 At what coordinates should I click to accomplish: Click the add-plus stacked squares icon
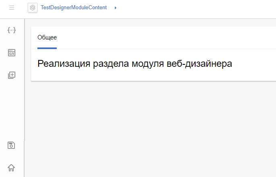click(x=12, y=75)
